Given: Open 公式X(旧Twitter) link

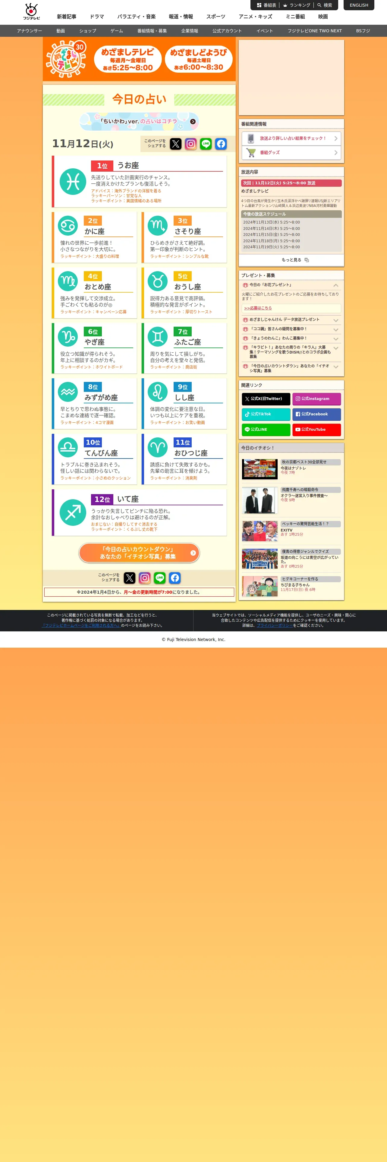Looking at the screenshot, I should pos(266,399).
